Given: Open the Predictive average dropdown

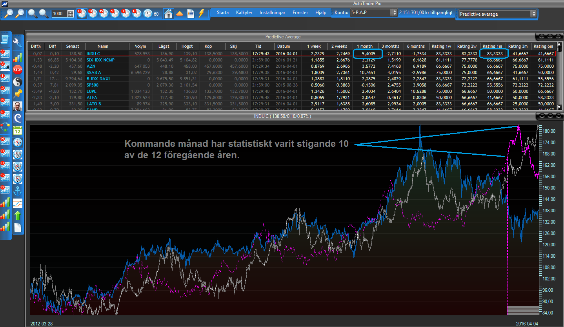Looking at the screenshot, I should click(497, 14).
